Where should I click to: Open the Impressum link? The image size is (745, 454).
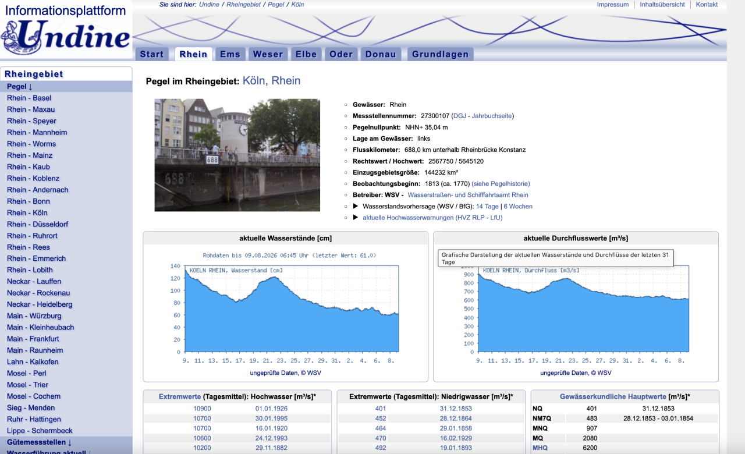tap(613, 5)
